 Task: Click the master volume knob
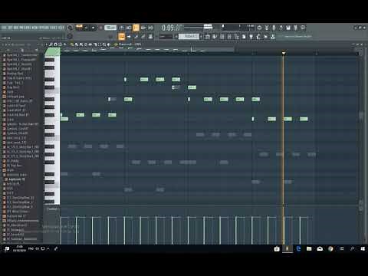tap(70, 28)
